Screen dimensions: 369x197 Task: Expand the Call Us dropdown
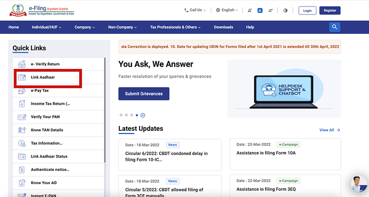(x=195, y=10)
